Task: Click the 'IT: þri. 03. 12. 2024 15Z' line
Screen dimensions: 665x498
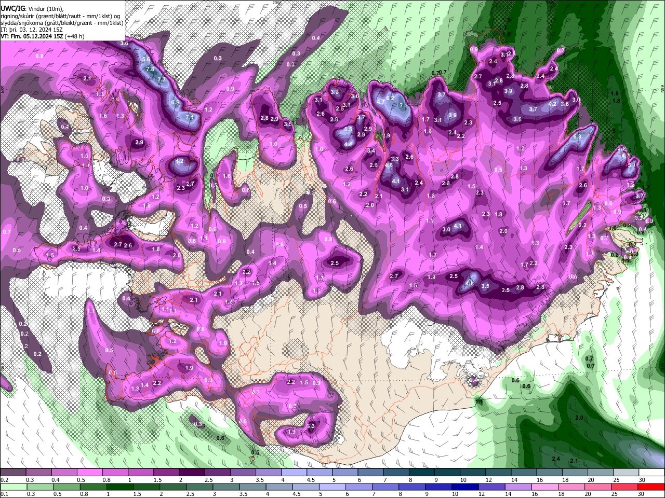Action: (32, 30)
